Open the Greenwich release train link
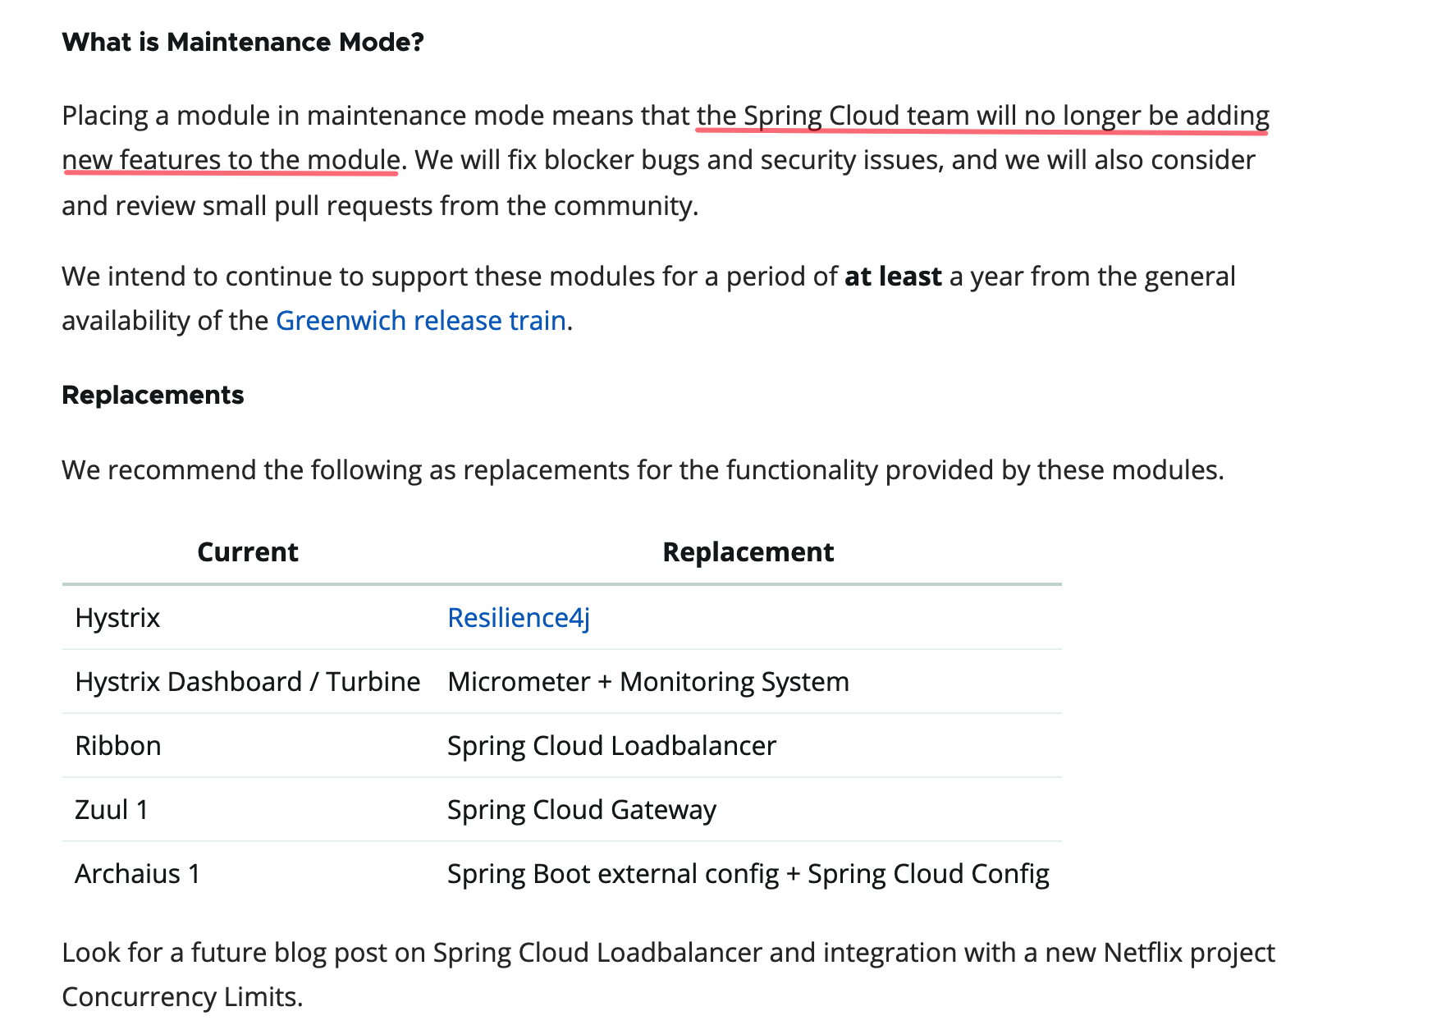Screen dimensions: 1446x1034 (x=421, y=321)
